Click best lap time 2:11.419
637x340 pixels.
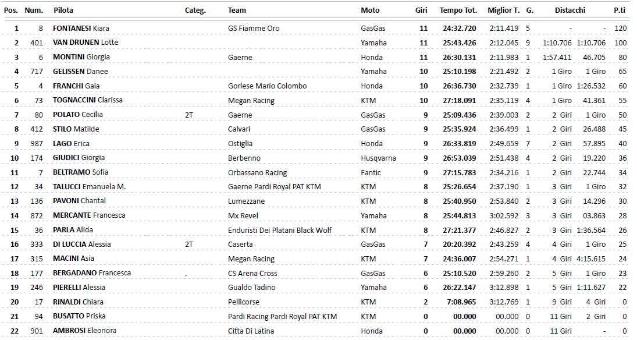click(x=504, y=28)
